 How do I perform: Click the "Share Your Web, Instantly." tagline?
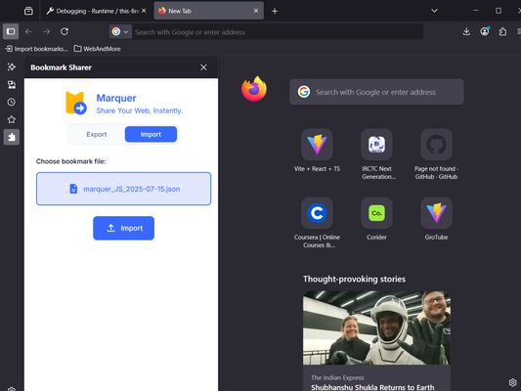click(140, 110)
